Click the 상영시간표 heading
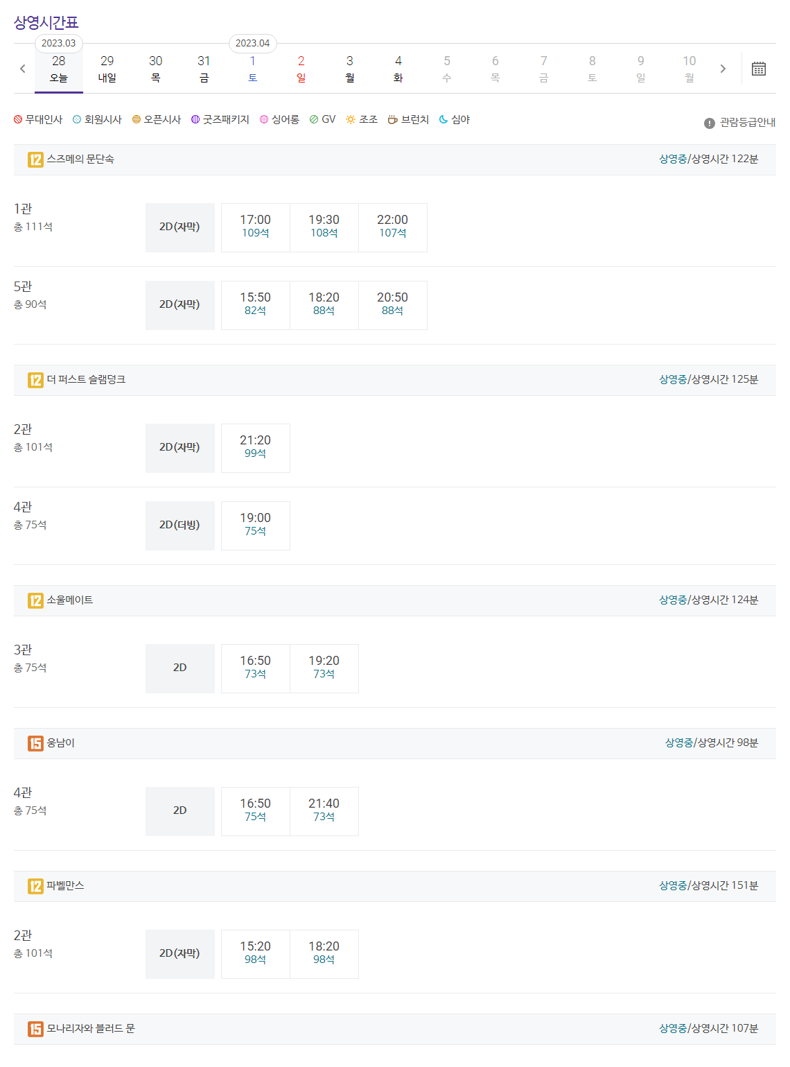 tap(46, 22)
